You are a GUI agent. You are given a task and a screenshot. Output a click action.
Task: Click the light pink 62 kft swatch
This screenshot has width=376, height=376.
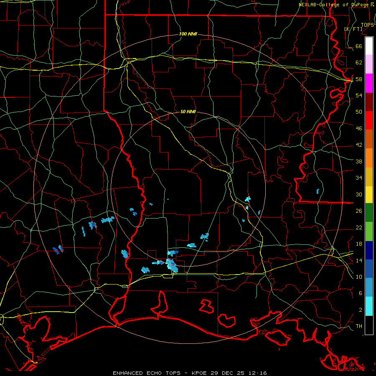(369, 64)
